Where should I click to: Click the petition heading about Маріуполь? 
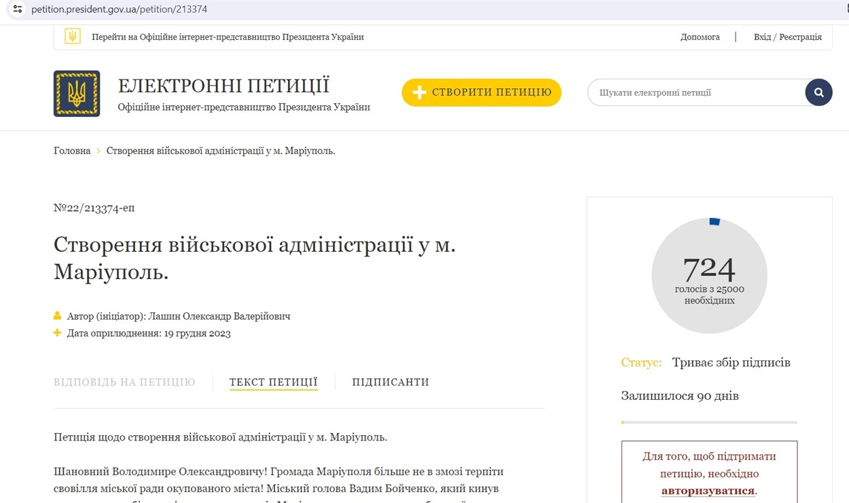pos(255,258)
